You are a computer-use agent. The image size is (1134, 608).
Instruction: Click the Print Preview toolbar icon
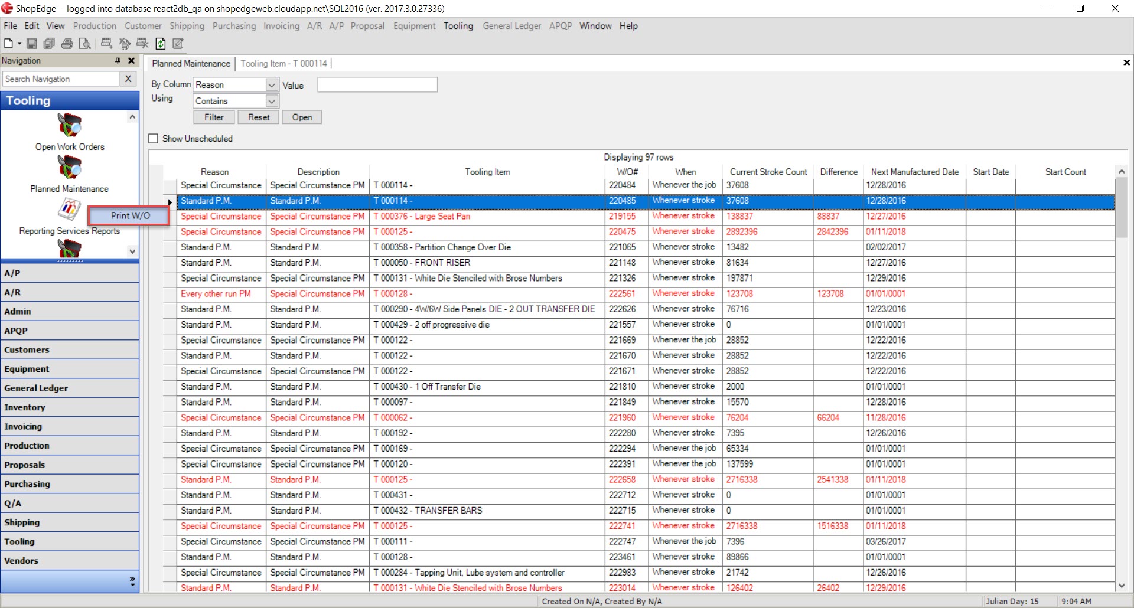click(85, 44)
